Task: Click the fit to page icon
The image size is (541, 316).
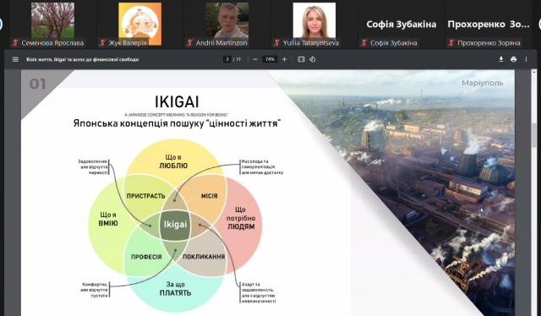Action: tap(301, 59)
